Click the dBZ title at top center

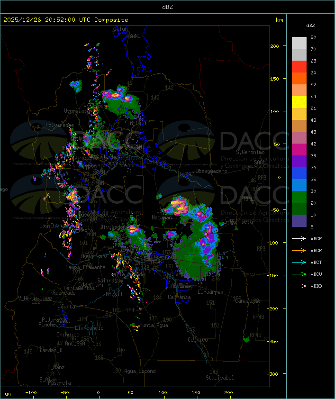tap(168, 7)
